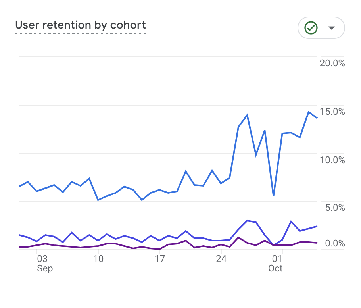Click the 5.0% y-axis label
The image size is (361, 308).
tap(334, 208)
